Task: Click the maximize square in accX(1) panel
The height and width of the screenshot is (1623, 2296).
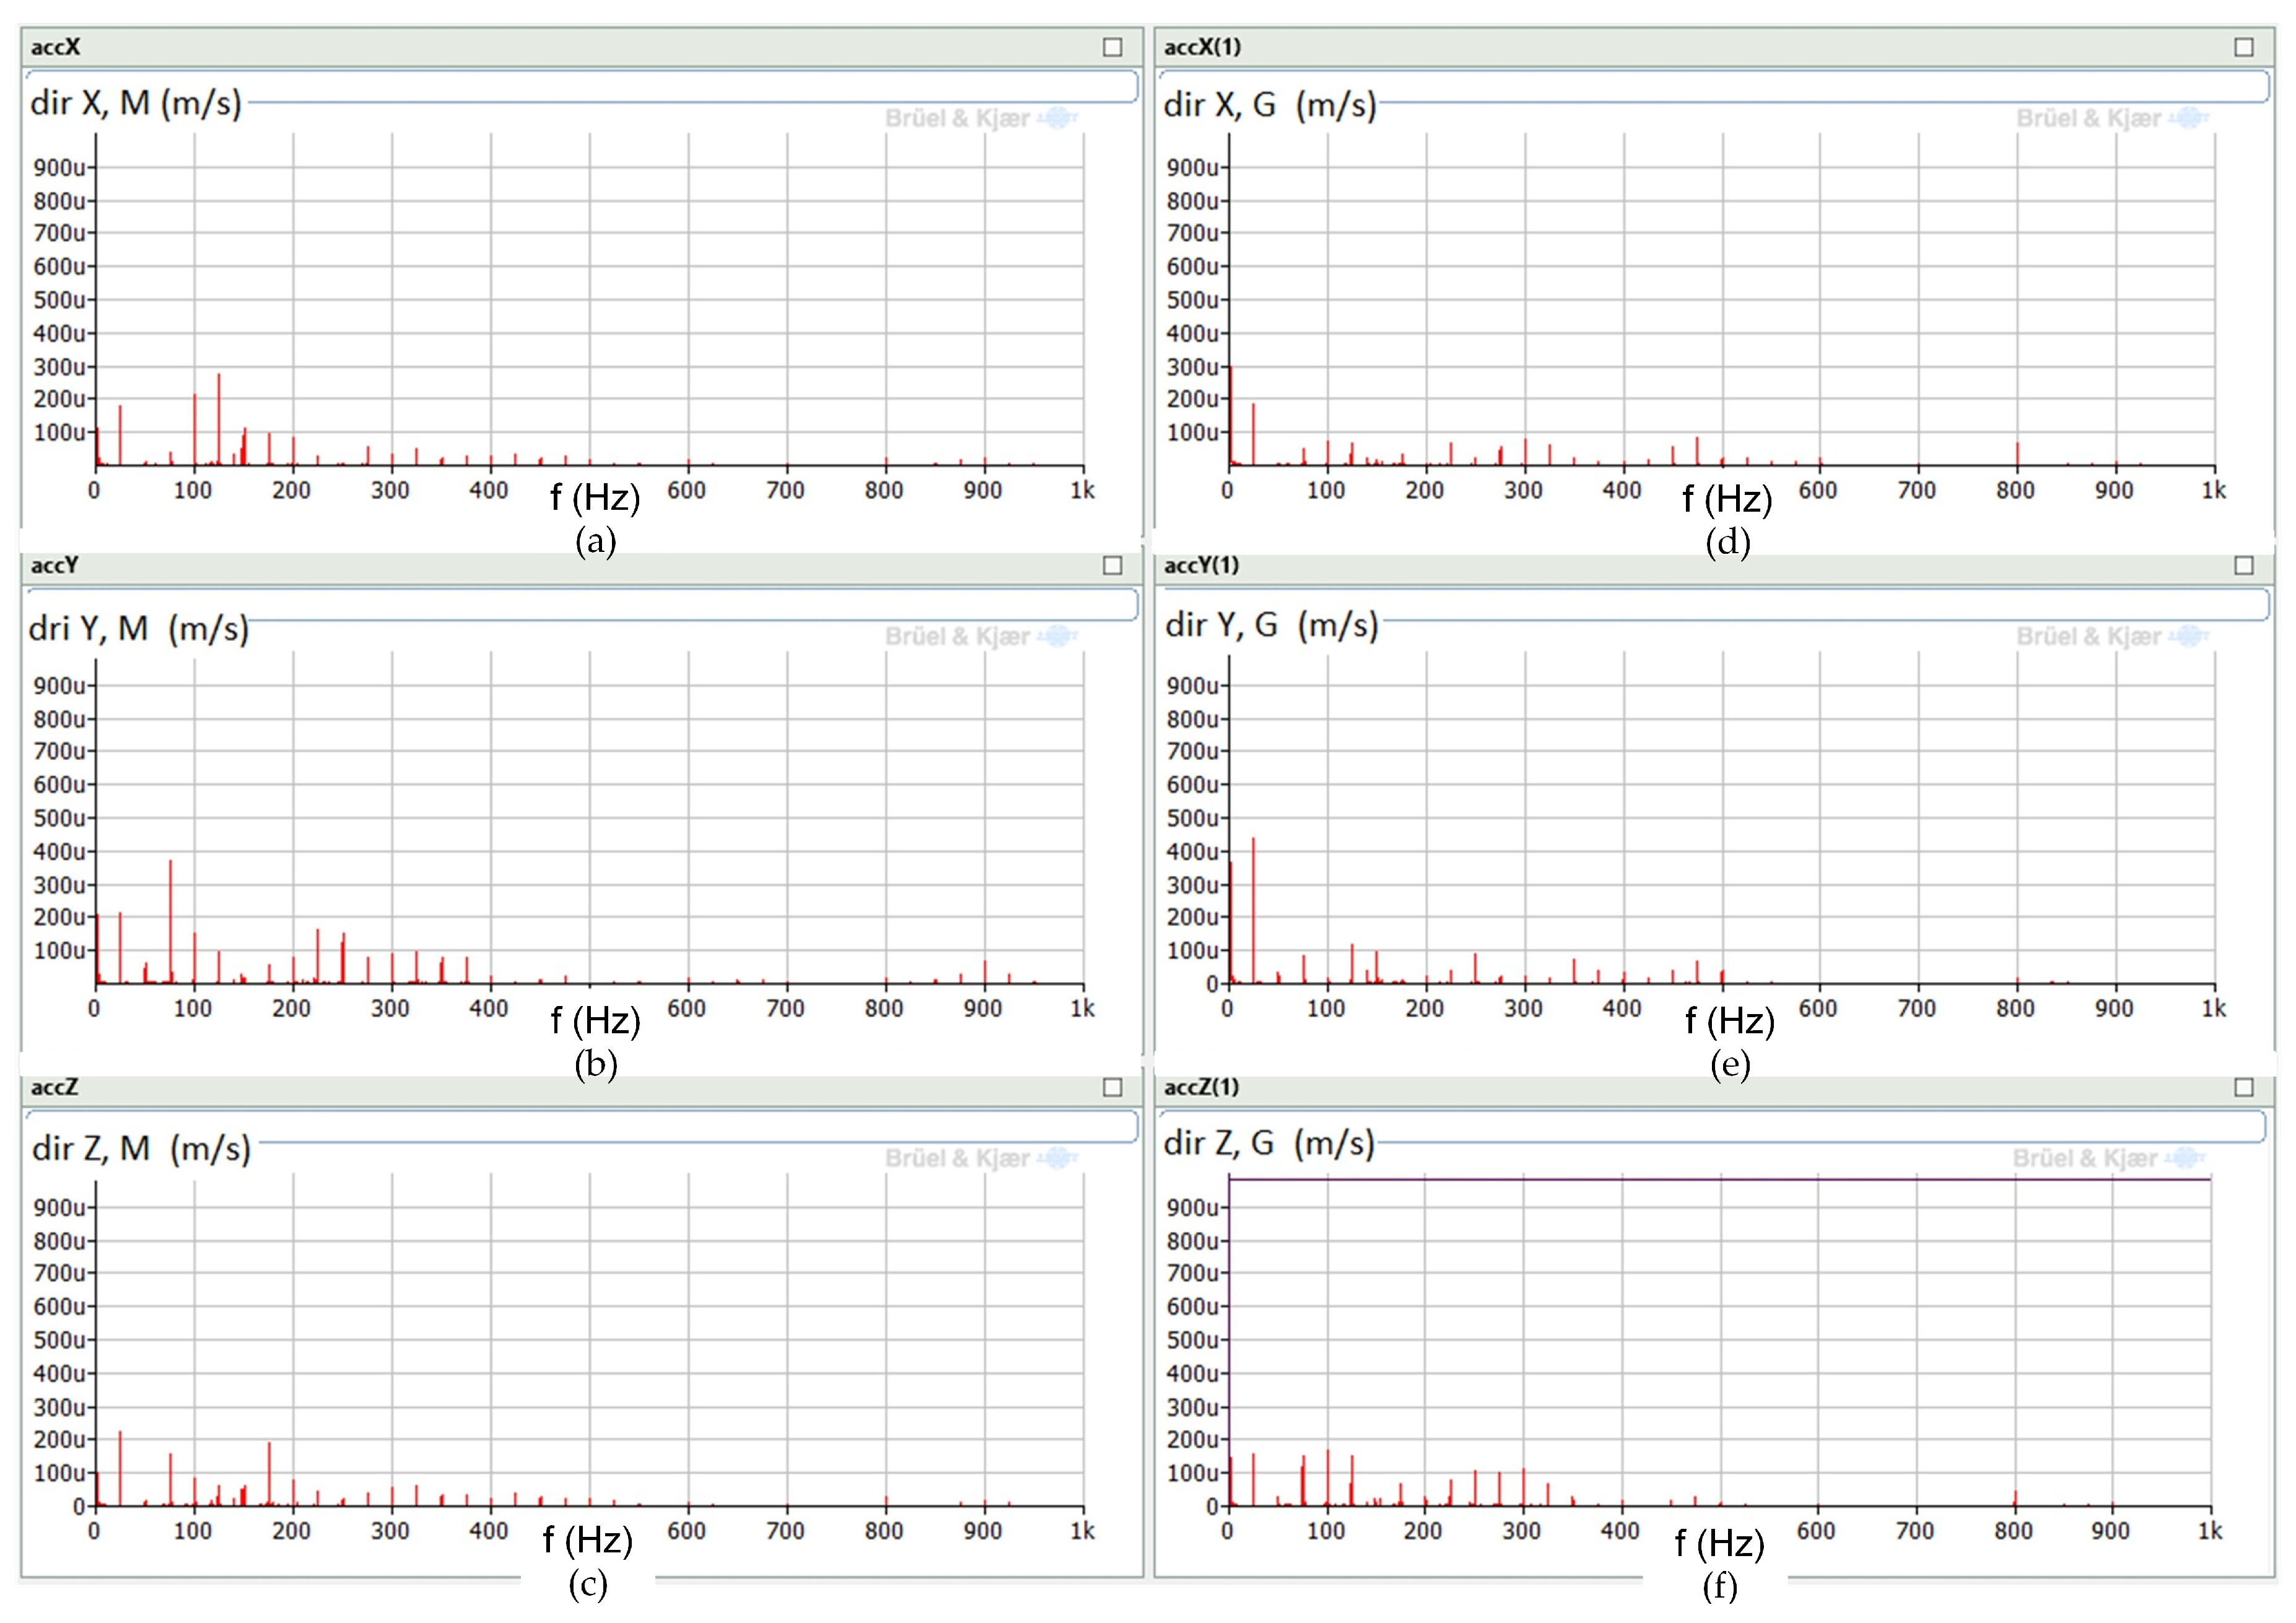Action: (2244, 47)
